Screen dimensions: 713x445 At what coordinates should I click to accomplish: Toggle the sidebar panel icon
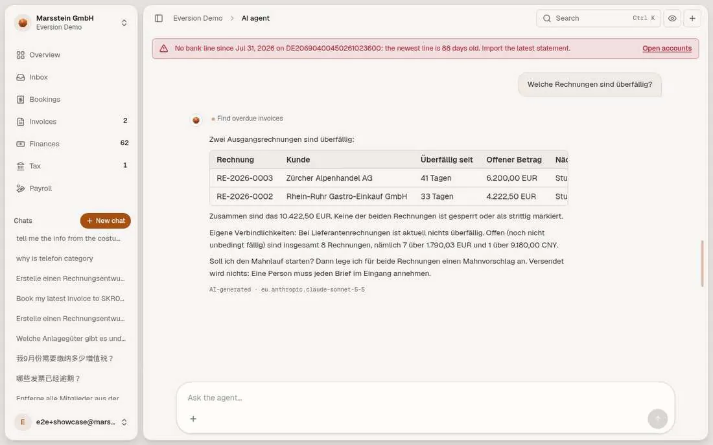[159, 18]
